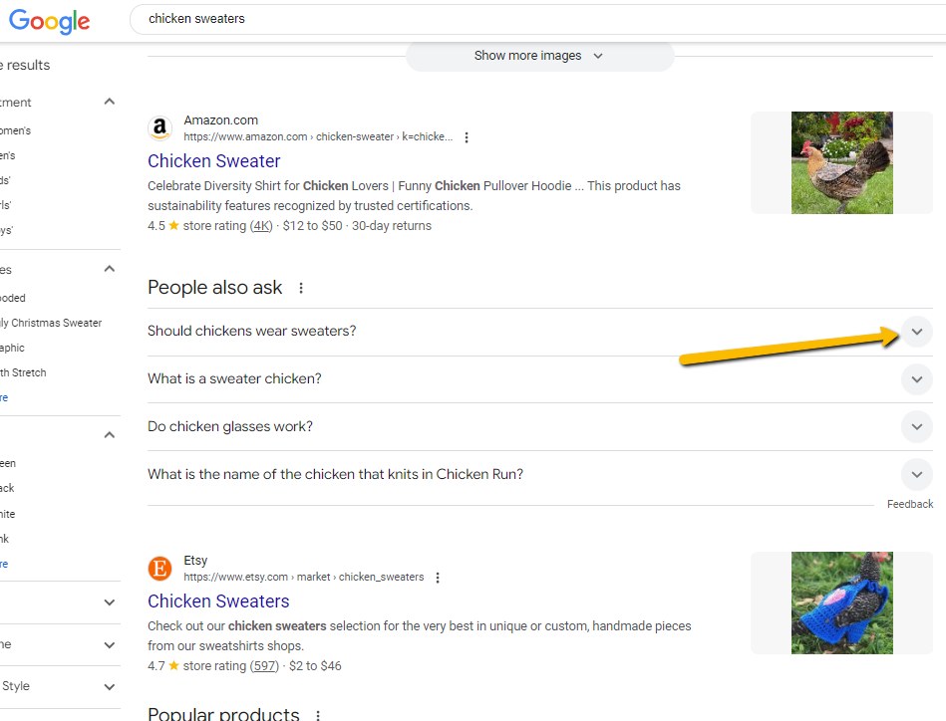Click the 'Should chickens wear sweaters?' text
This screenshot has width=946, height=721.
pos(251,331)
